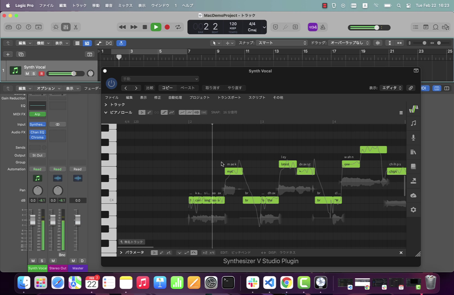Click the red Record button
Viewport: 454px width, 295px height.
(x=167, y=27)
